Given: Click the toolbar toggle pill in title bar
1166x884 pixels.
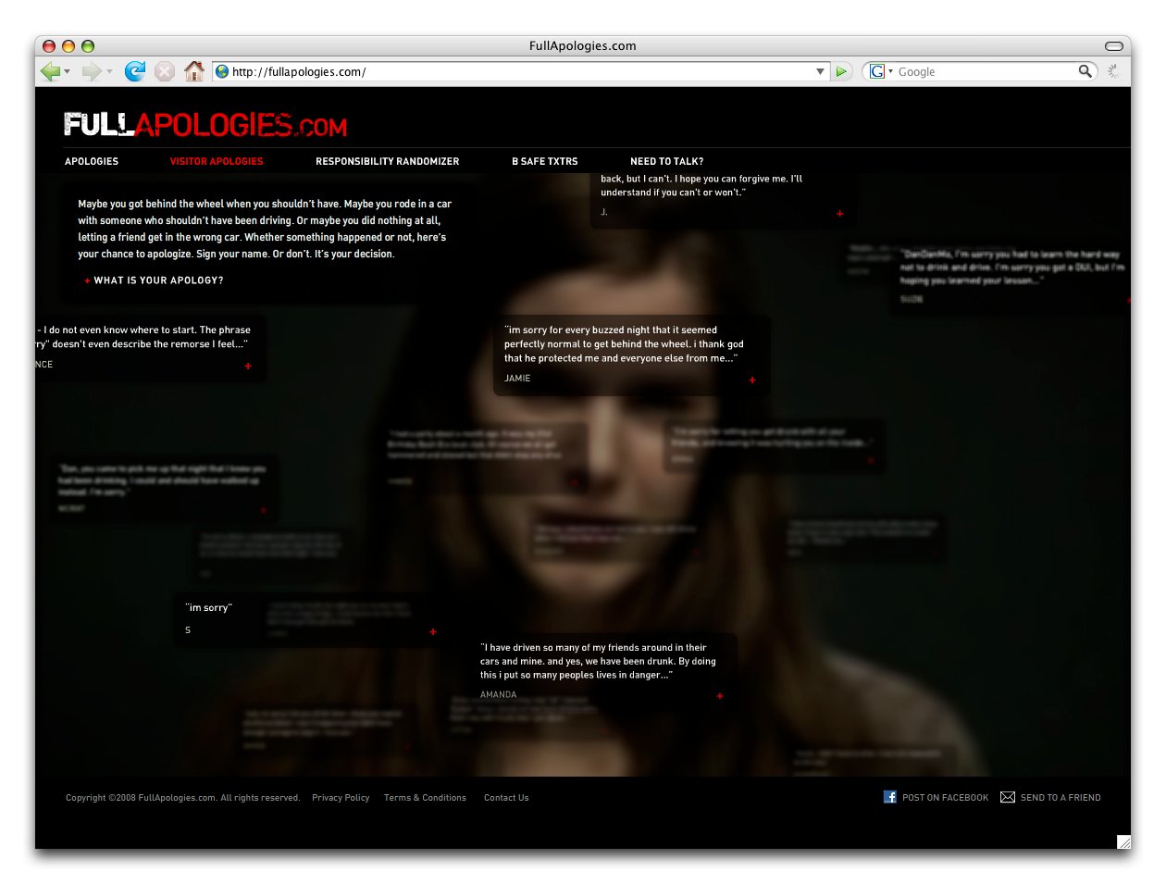Looking at the screenshot, I should pyautogui.click(x=1115, y=45).
